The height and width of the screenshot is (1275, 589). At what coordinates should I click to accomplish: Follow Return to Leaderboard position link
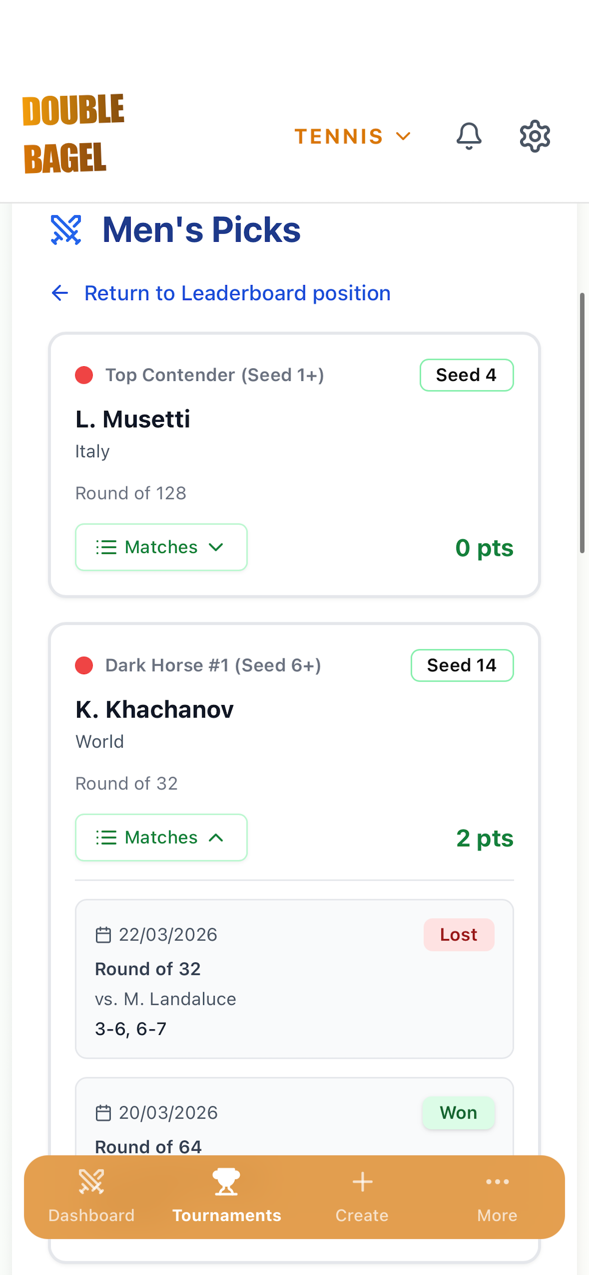pyautogui.click(x=237, y=293)
